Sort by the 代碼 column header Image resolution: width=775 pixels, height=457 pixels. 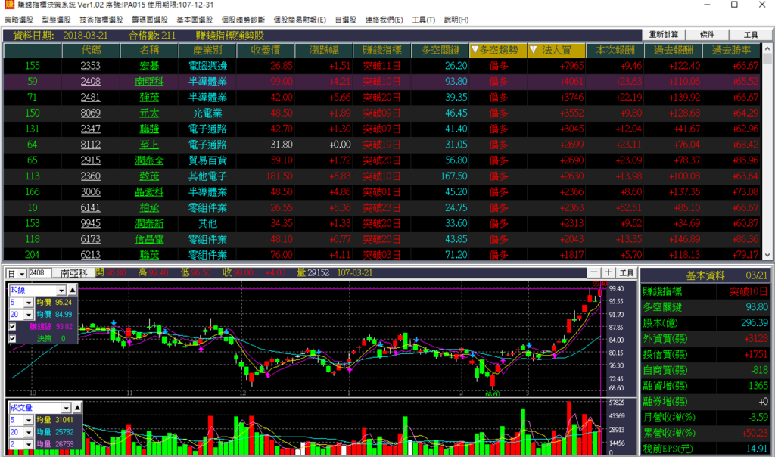click(x=91, y=51)
